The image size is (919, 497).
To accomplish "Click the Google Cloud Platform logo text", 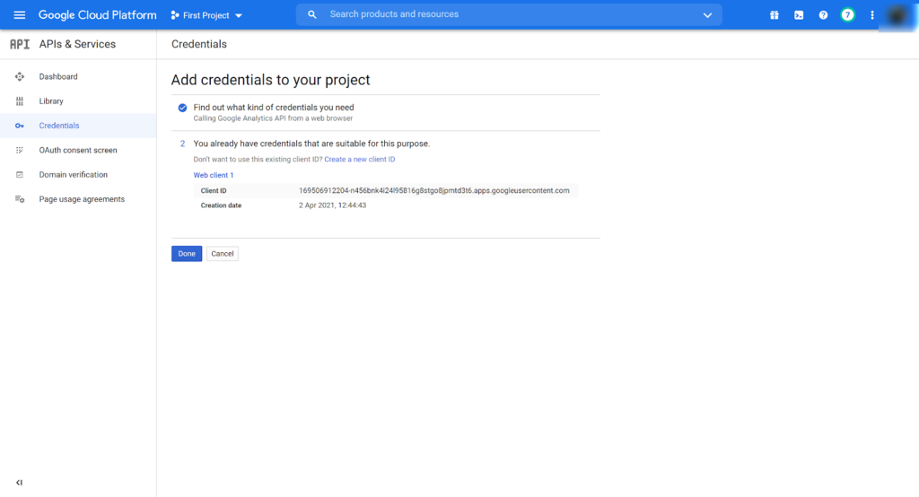I will (97, 15).
